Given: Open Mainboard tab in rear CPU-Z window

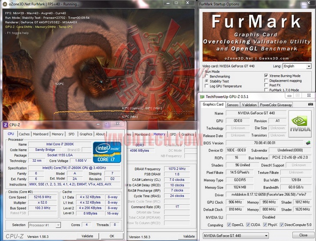Looking at the screenshot, I should (142, 134).
